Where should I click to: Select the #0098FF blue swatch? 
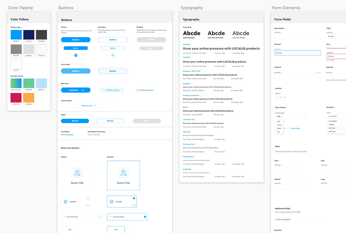point(16,35)
